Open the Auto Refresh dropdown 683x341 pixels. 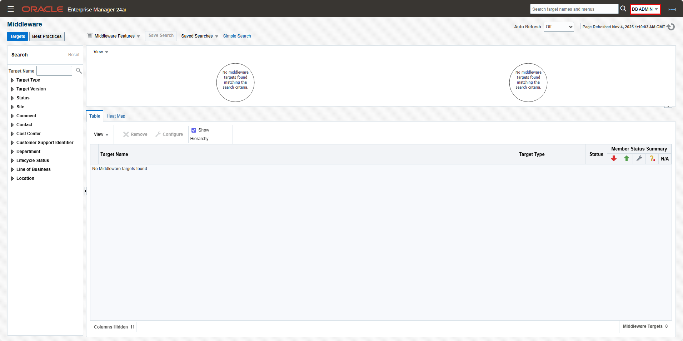tap(558, 26)
